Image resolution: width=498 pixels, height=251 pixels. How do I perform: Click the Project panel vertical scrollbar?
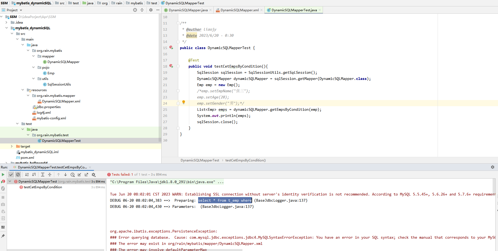point(160,78)
